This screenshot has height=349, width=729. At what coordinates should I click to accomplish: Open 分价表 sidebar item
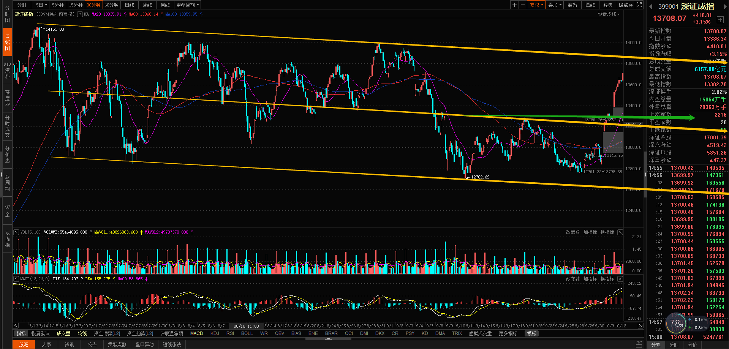(x=7, y=155)
